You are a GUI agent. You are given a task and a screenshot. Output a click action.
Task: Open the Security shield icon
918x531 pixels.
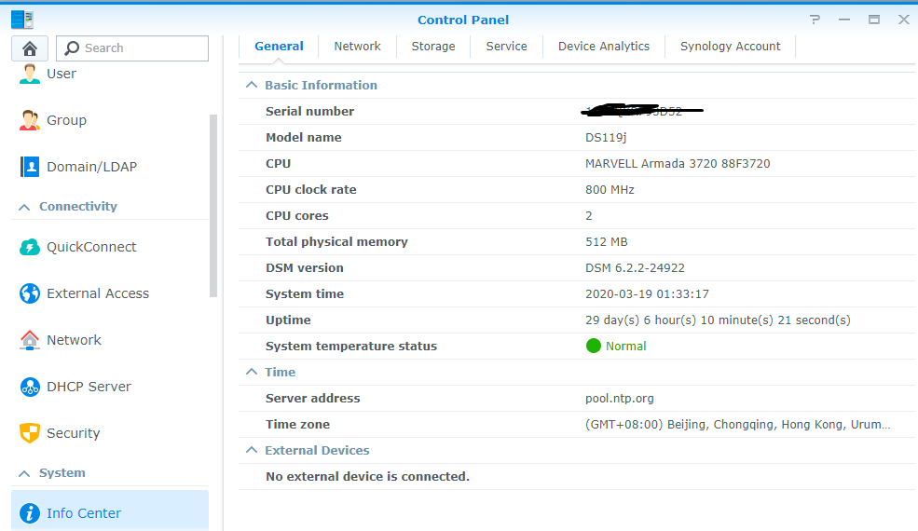pos(29,432)
